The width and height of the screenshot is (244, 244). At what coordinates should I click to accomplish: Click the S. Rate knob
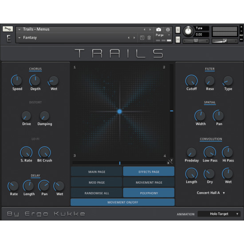[26, 153]
